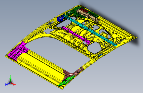This screenshot has width=143, height=93.
Task: Click the green Y axis of the triad
Action: tap(10, 79)
